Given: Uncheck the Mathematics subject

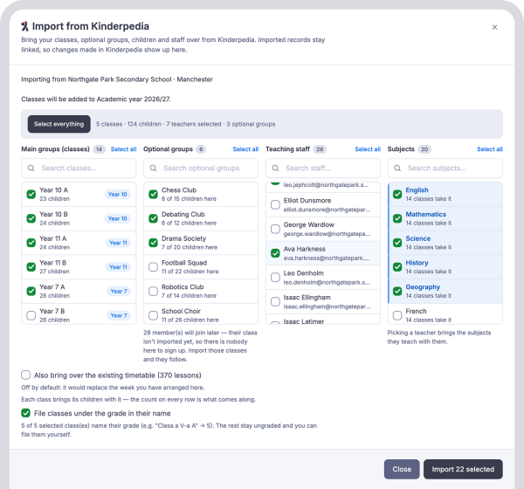Looking at the screenshot, I should tap(397, 218).
